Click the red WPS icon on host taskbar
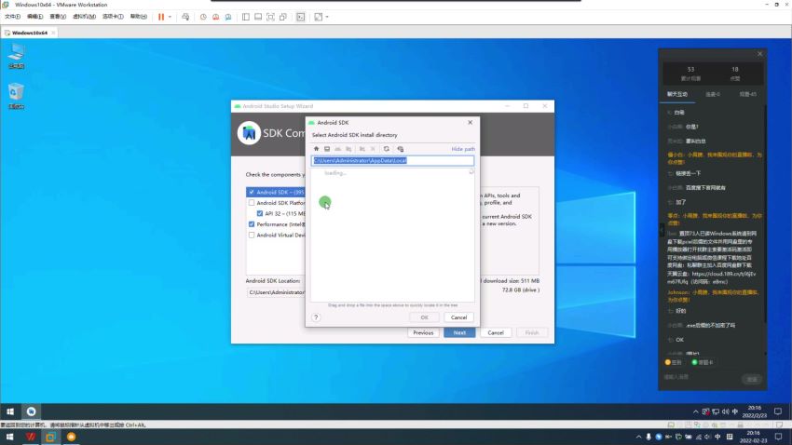Screen dimensions: 792x445 pos(31,437)
